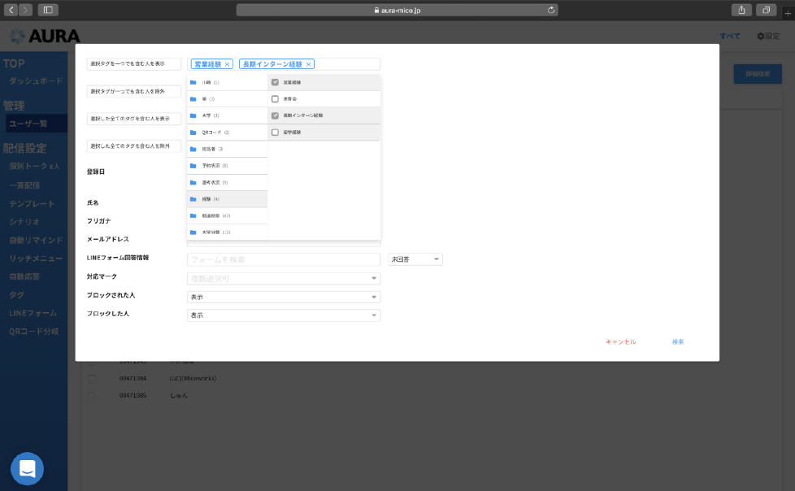
Task: Open the ブロックした人 dropdown
Action: tap(284, 315)
